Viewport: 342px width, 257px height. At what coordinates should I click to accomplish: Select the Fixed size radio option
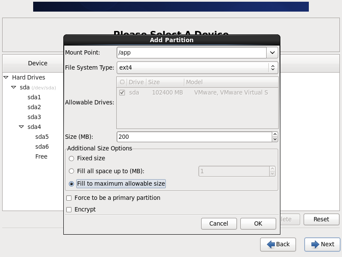click(72, 159)
